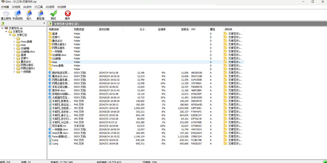This screenshot has height=163, width=327.
Task: Sort by the 档案名称 column header
Action: pyautogui.click(x=60, y=29)
